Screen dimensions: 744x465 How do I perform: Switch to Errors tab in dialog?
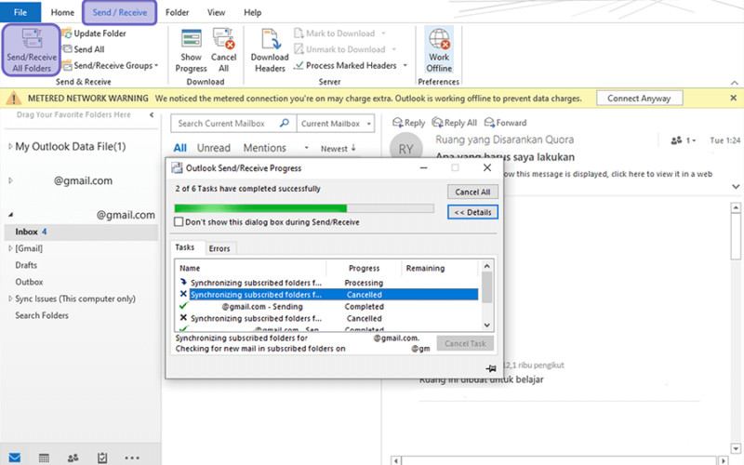pyautogui.click(x=219, y=248)
